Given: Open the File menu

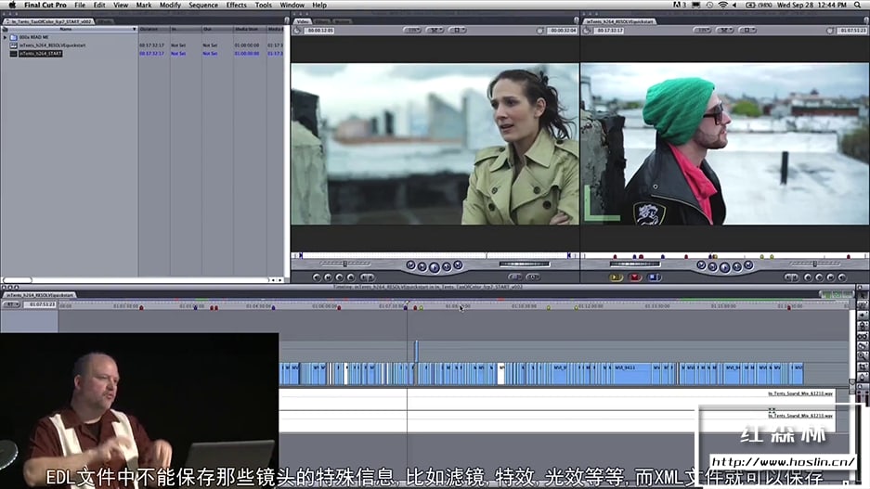Looking at the screenshot, I should [x=80, y=5].
